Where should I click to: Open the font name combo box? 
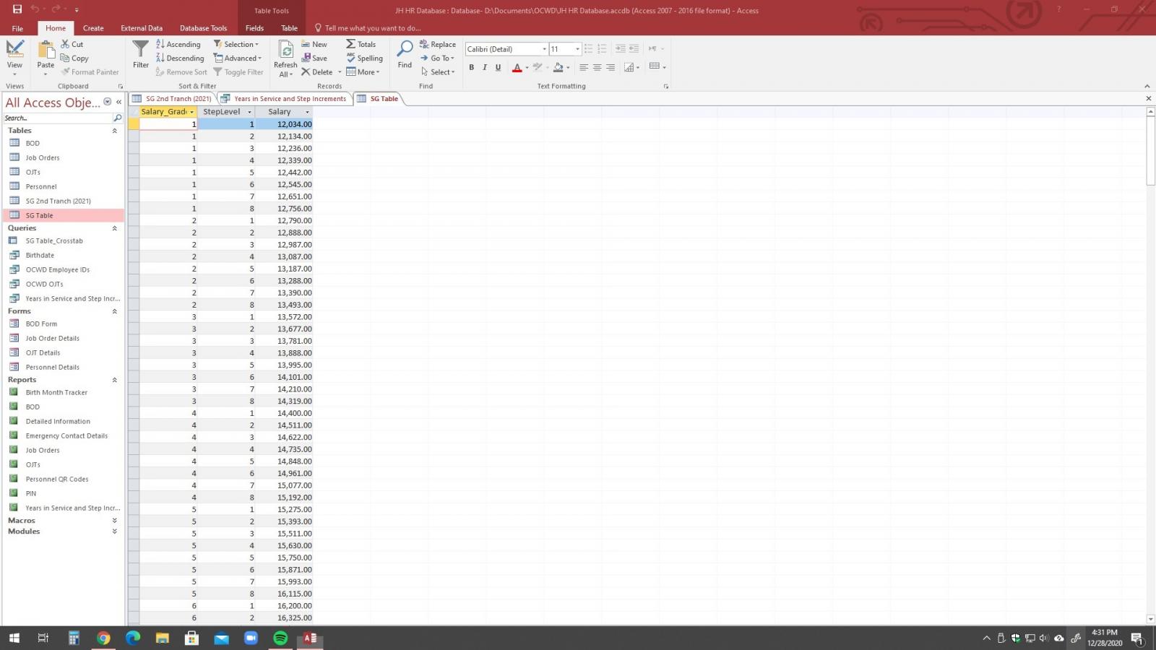pyautogui.click(x=506, y=49)
